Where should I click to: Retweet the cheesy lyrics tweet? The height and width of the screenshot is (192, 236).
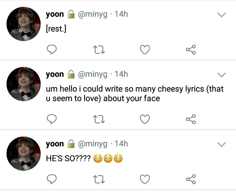(99, 119)
